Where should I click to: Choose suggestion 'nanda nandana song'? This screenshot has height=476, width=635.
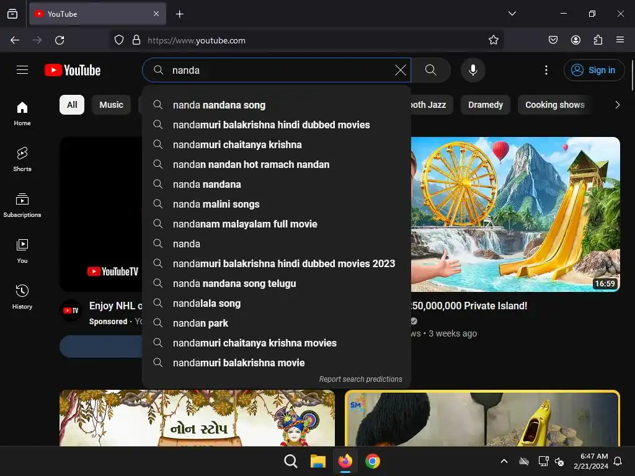pyautogui.click(x=277, y=105)
